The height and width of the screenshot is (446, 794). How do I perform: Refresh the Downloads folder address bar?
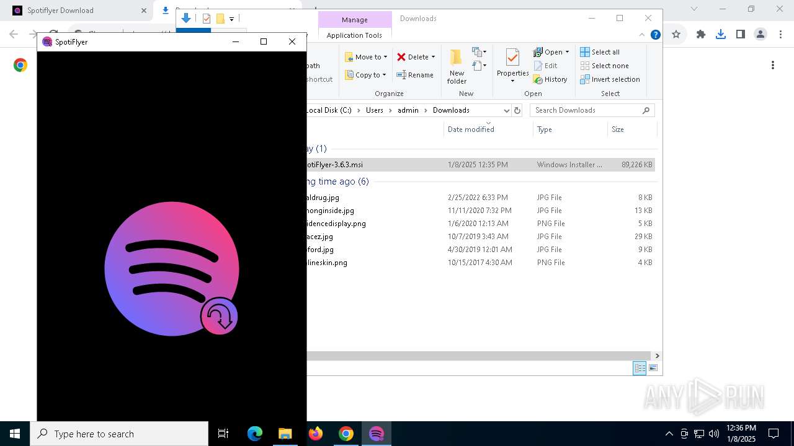pyautogui.click(x=518, y=110)
